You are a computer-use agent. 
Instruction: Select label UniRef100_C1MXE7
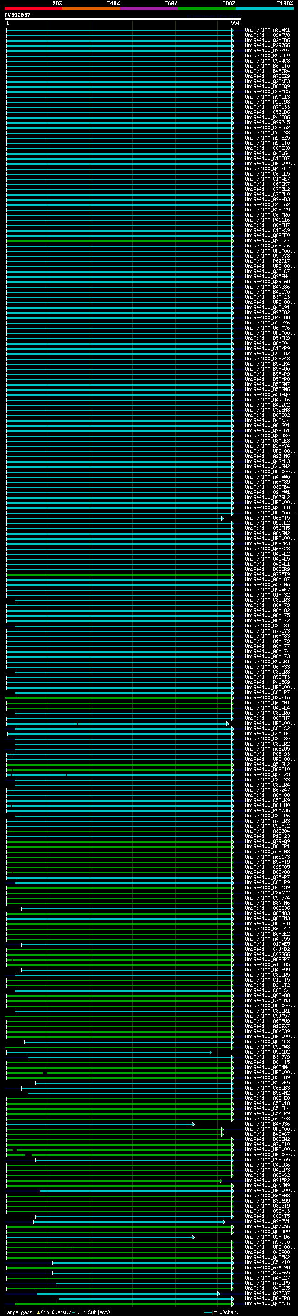pos(267,179)
